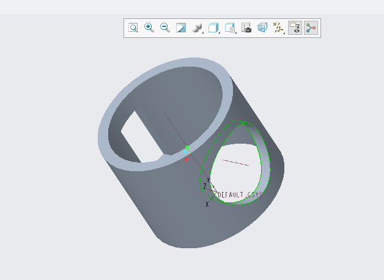
Task: Click the red point below the rim
Action: [x=186, y=159]
